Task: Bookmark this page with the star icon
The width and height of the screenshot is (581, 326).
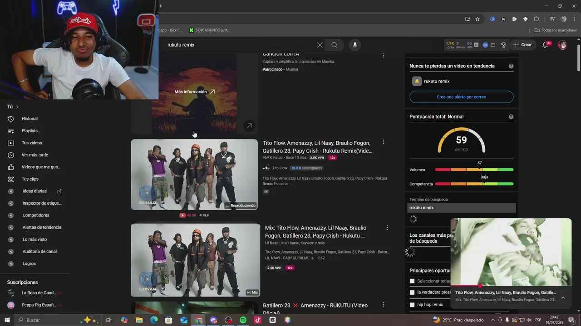Action: point(478,19)
